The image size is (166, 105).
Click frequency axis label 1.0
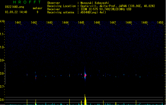pos(2,47)
